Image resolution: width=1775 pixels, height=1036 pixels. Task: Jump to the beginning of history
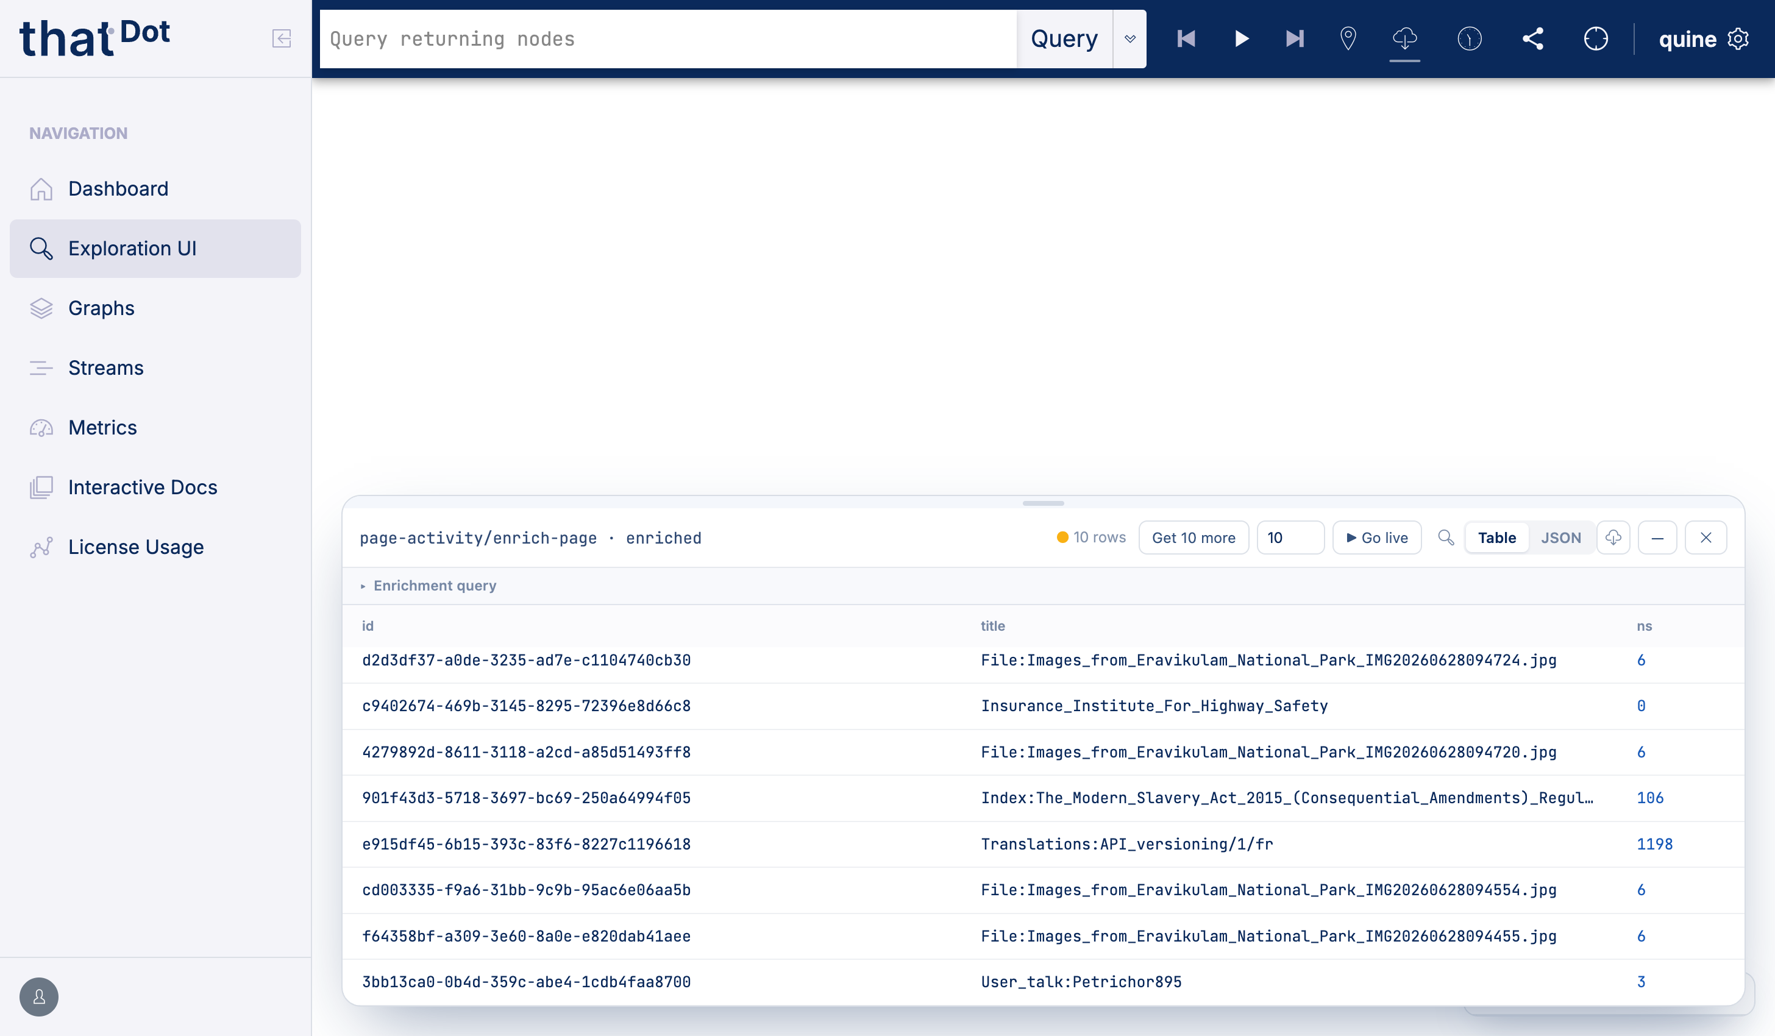click(1186, 39)
